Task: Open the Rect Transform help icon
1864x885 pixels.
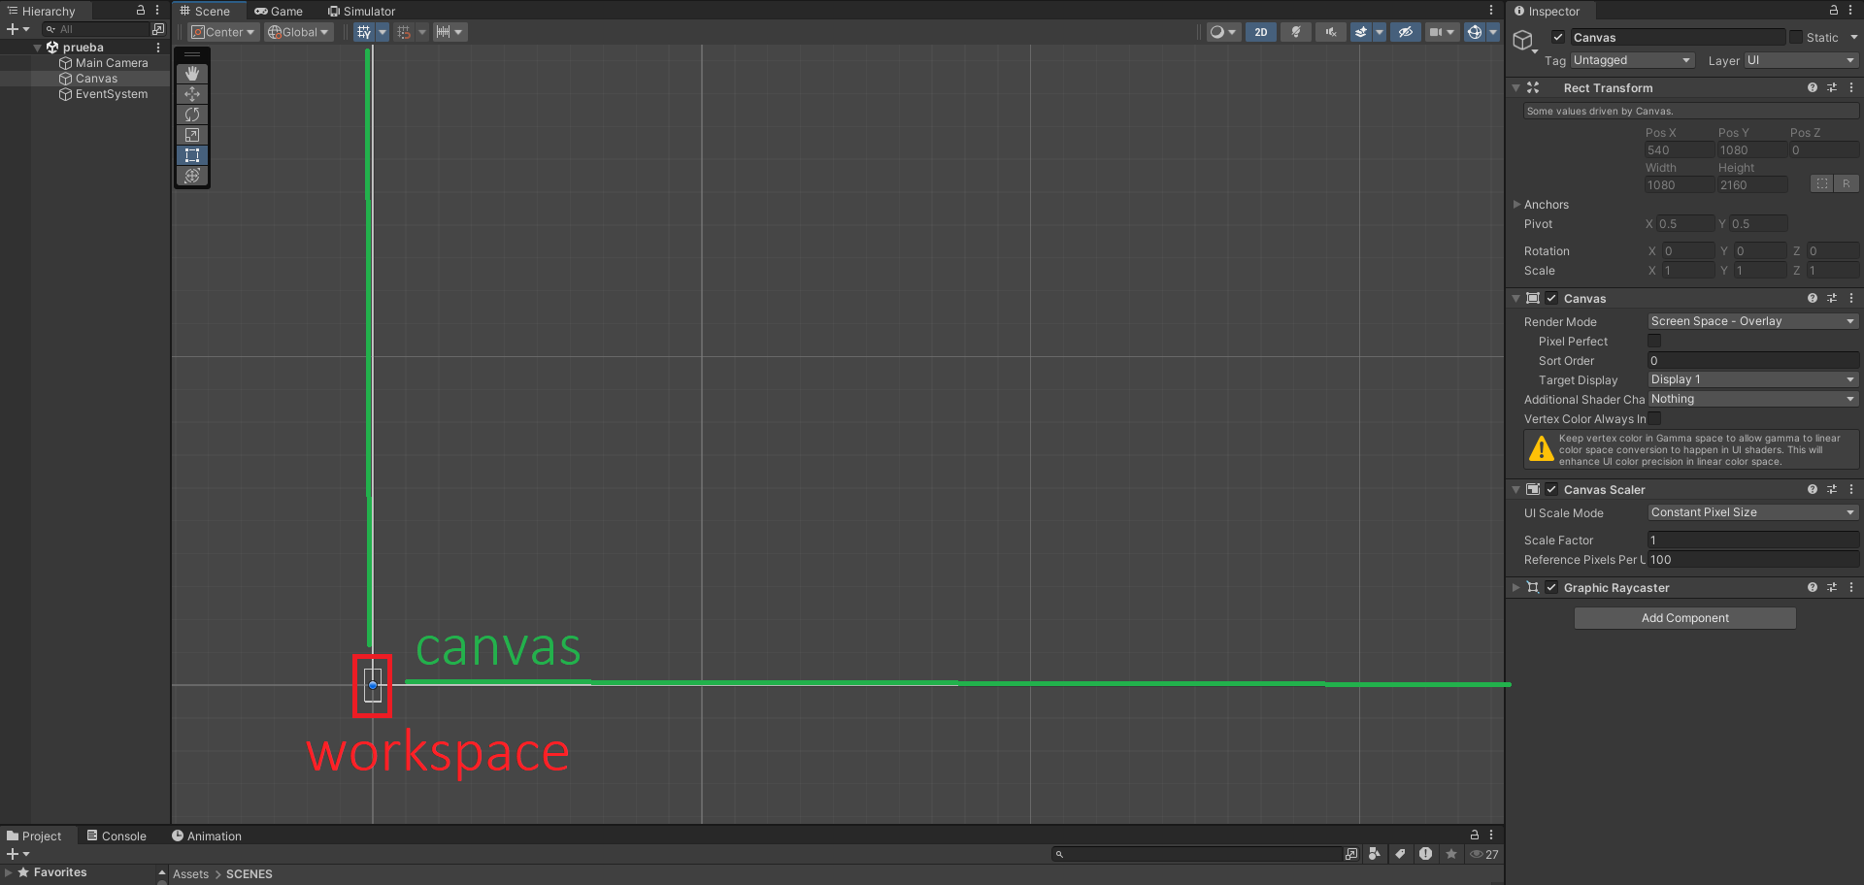Action: click(x=1812, y=87)
